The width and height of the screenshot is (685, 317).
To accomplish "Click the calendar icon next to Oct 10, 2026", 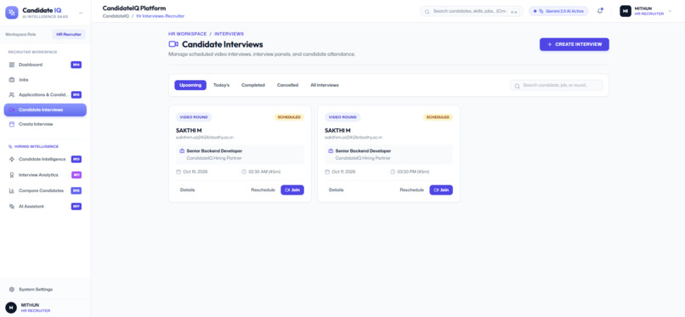I will (178, 172).
